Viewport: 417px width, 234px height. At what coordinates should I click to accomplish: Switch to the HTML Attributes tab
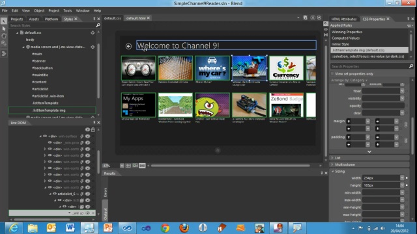click(x=343, y=19)
